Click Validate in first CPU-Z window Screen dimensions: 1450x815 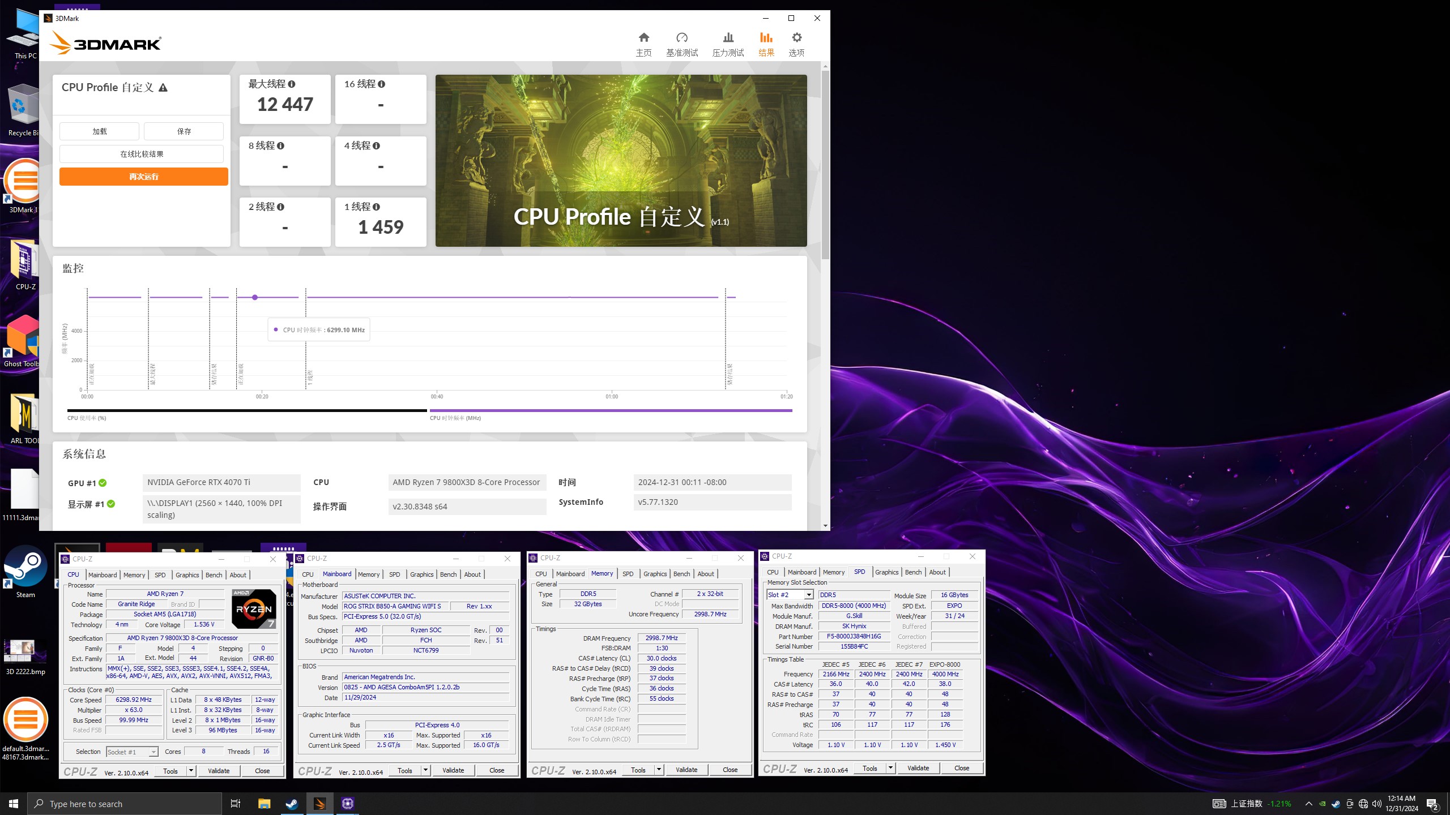219,771
